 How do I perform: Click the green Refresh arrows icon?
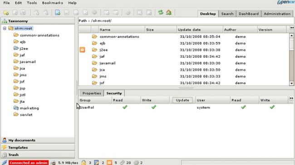coord(161,13)
